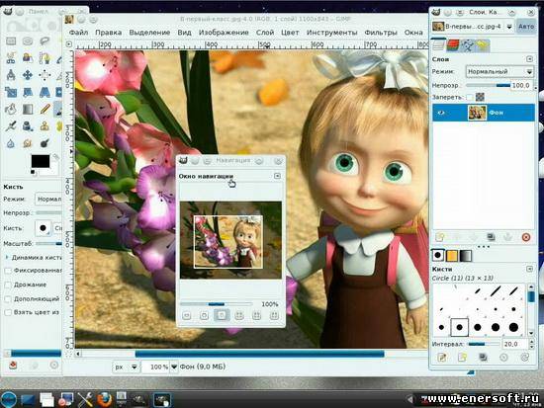Open Слои panel configuration menu button
This screenshot has height=408, width=544.
coord(529,59)
